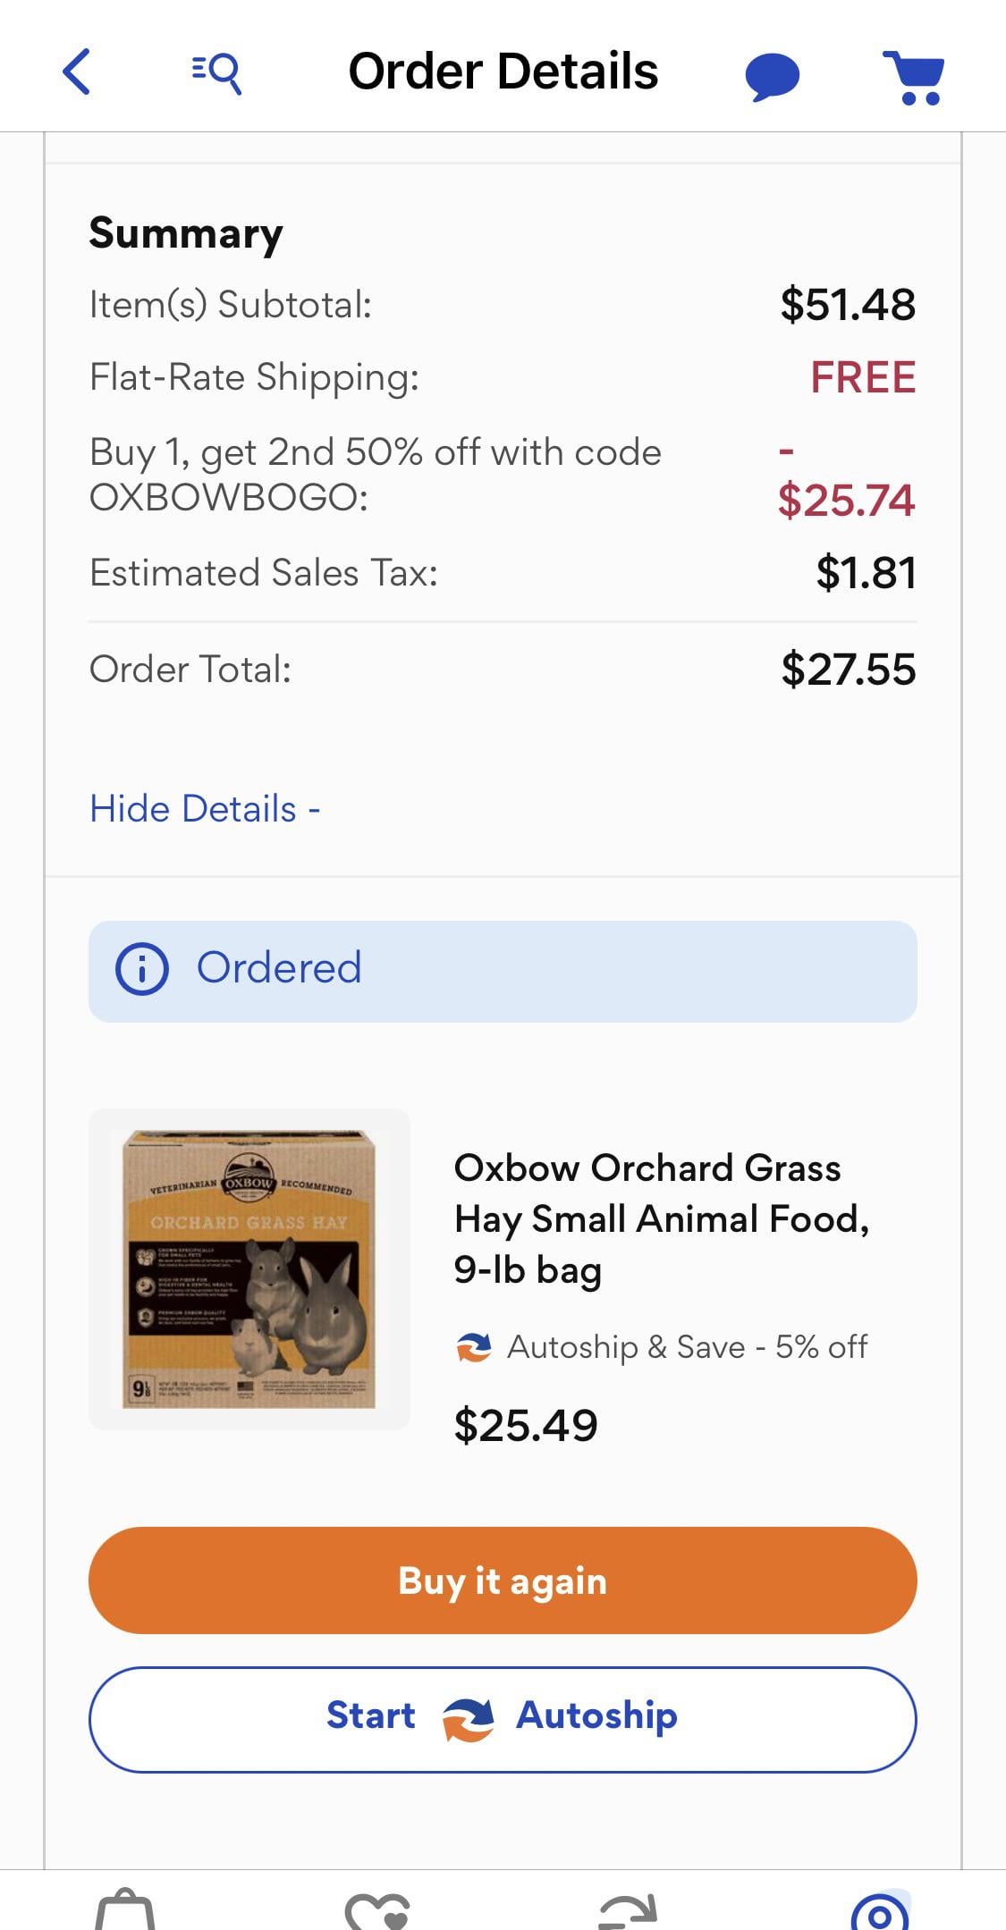The height and width of the screenshot is (1930, 1006).
Task: Tap the Autoship & Save 5% off label
Action: tap(687, 1346)
